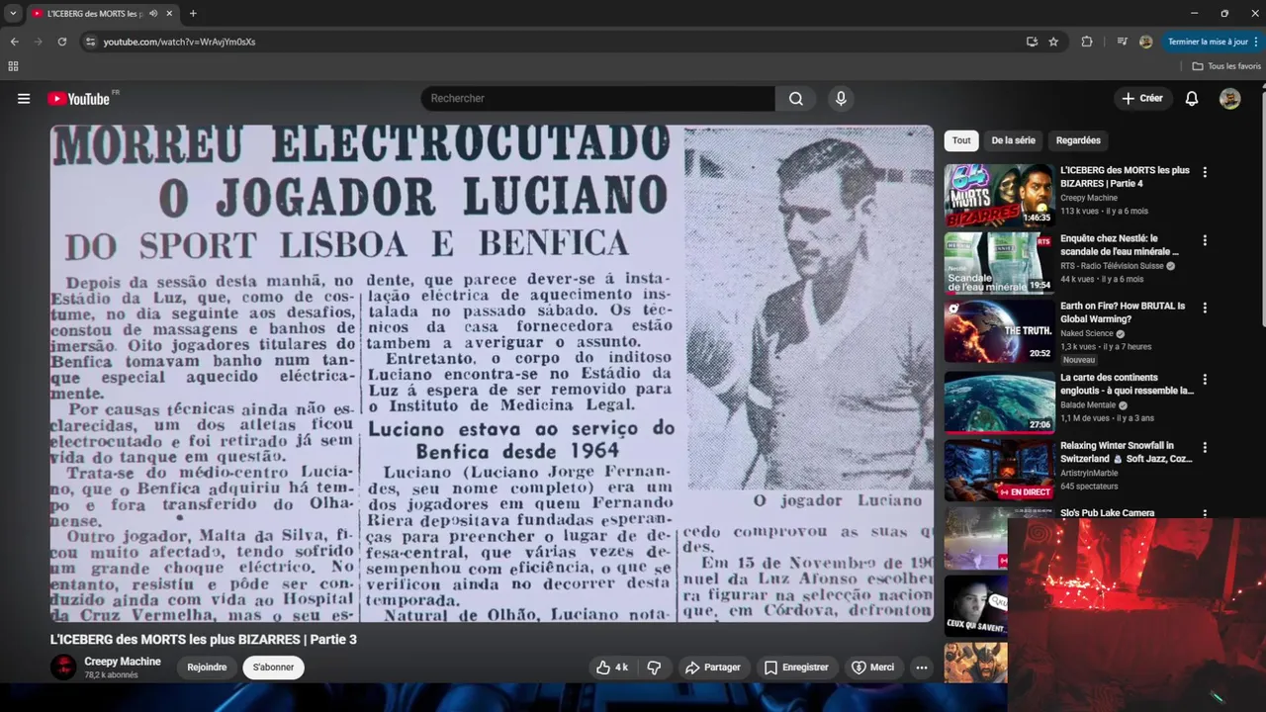1266x712 pixels.
Task: Click the search magnifier button
Action: click(796, 99)
